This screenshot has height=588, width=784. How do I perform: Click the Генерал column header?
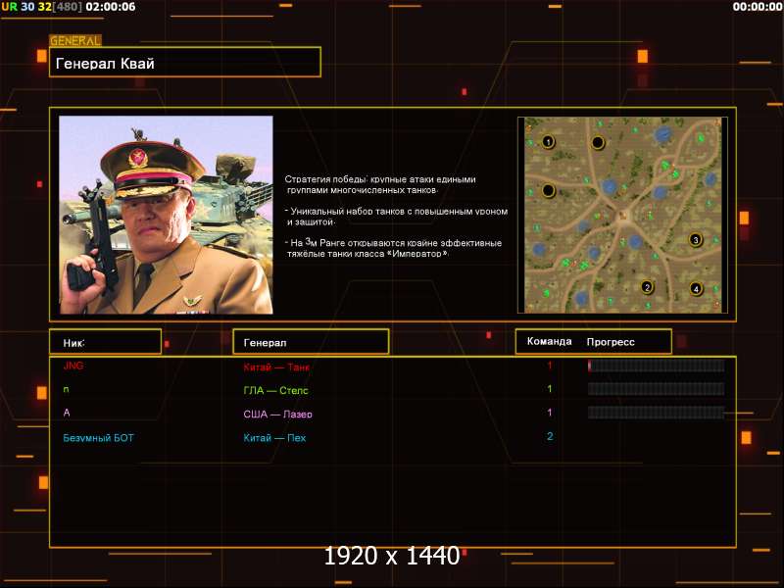tap(310, 342)
